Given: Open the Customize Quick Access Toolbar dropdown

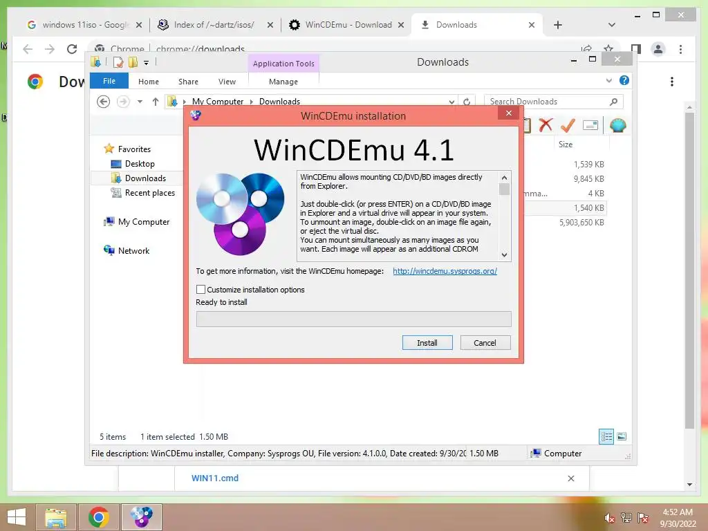Looking at the screenshot, I should coord(147,63).
